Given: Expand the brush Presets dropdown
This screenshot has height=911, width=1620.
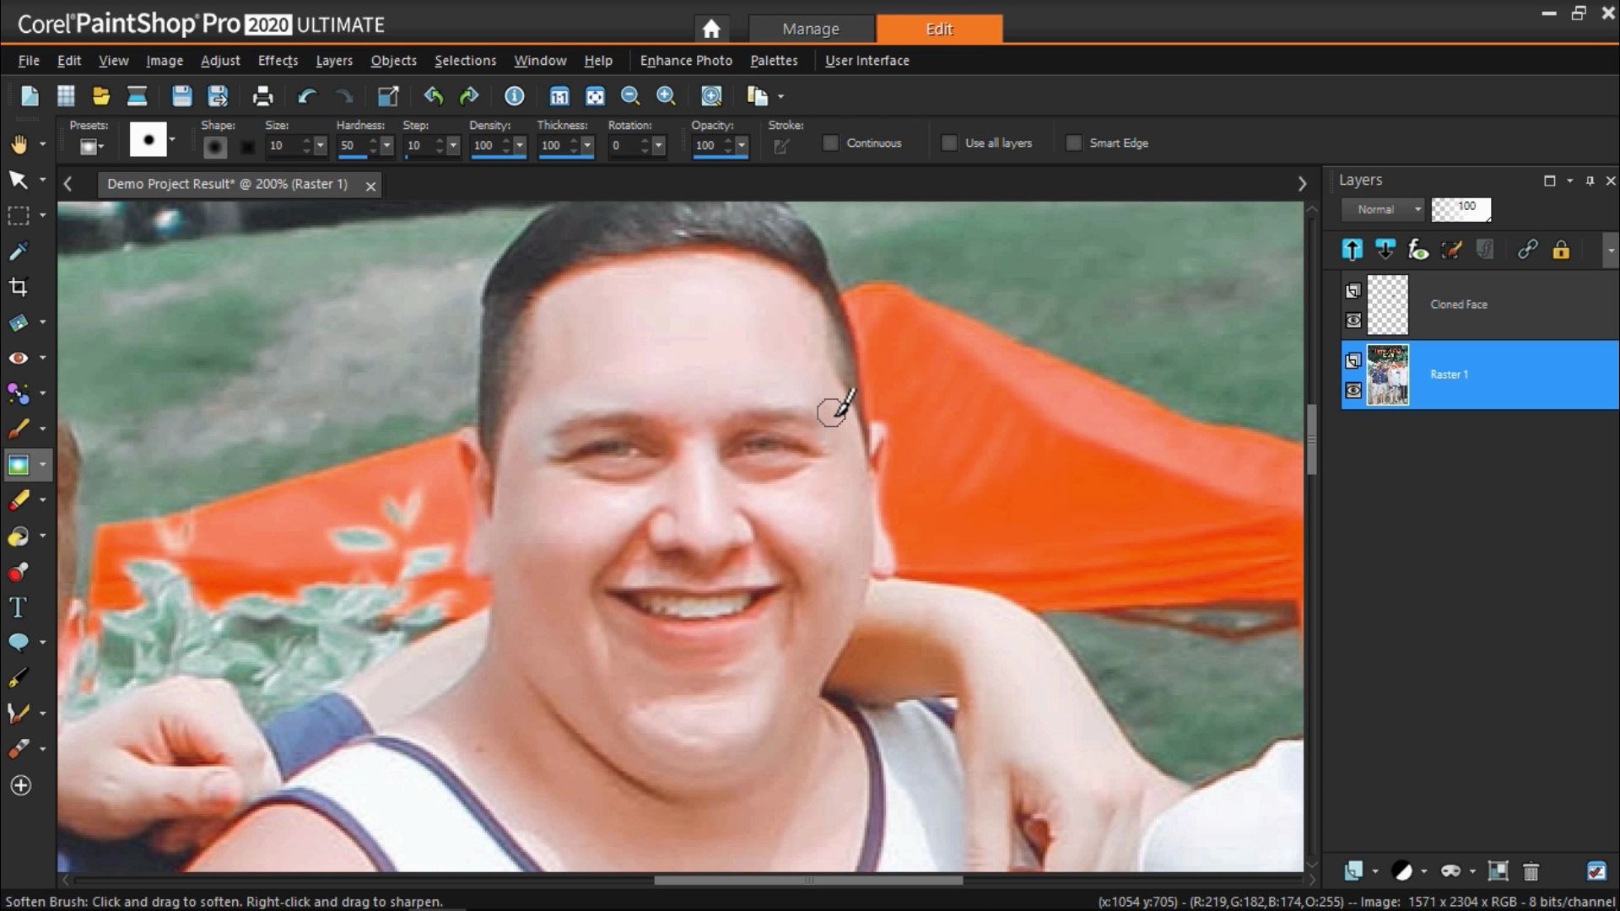Looking at the screenshot, I should coord(90,147).
